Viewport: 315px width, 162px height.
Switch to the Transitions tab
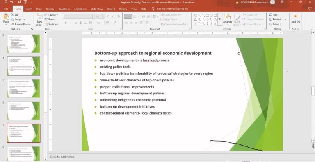pos(64,9)
